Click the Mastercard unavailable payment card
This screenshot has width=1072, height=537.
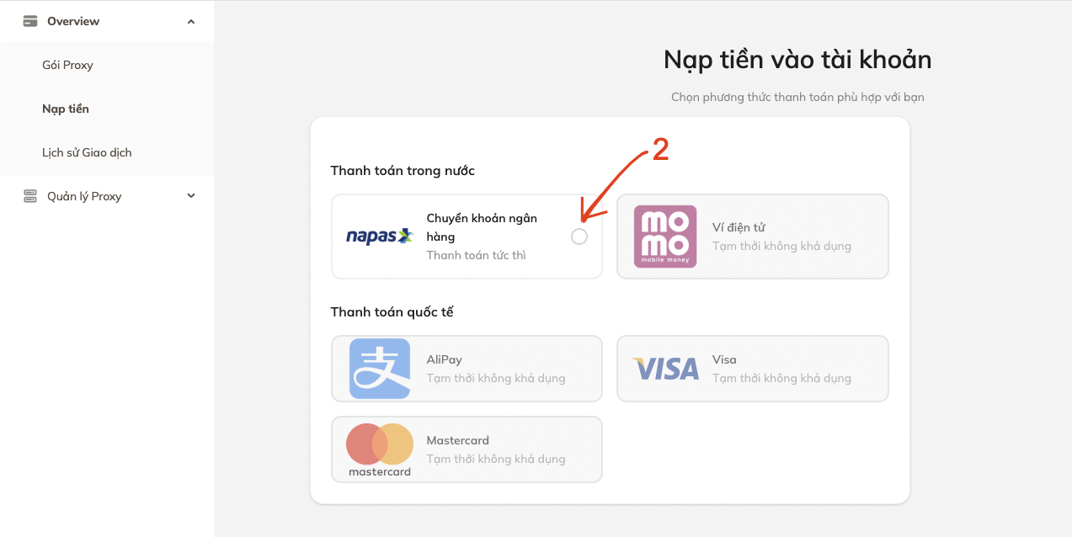click(x=467, y=449)
